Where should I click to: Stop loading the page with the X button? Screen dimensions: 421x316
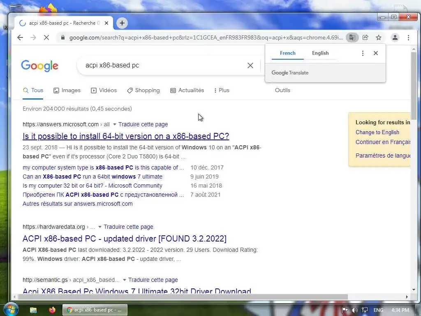[46, 37]
